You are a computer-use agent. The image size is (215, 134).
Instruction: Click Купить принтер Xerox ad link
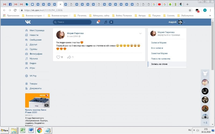(x=36, y=111)
